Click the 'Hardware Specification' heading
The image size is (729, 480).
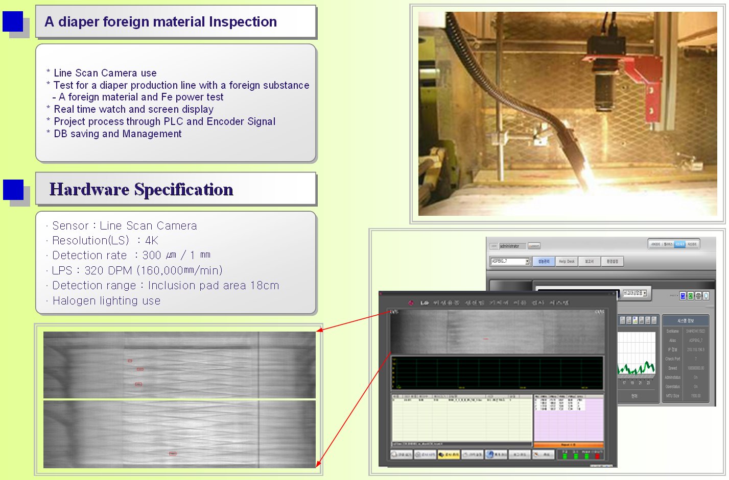click(x=141, y=189)
